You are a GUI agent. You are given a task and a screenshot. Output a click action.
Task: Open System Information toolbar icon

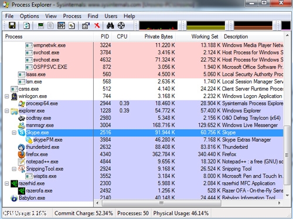tap(40, 26)
